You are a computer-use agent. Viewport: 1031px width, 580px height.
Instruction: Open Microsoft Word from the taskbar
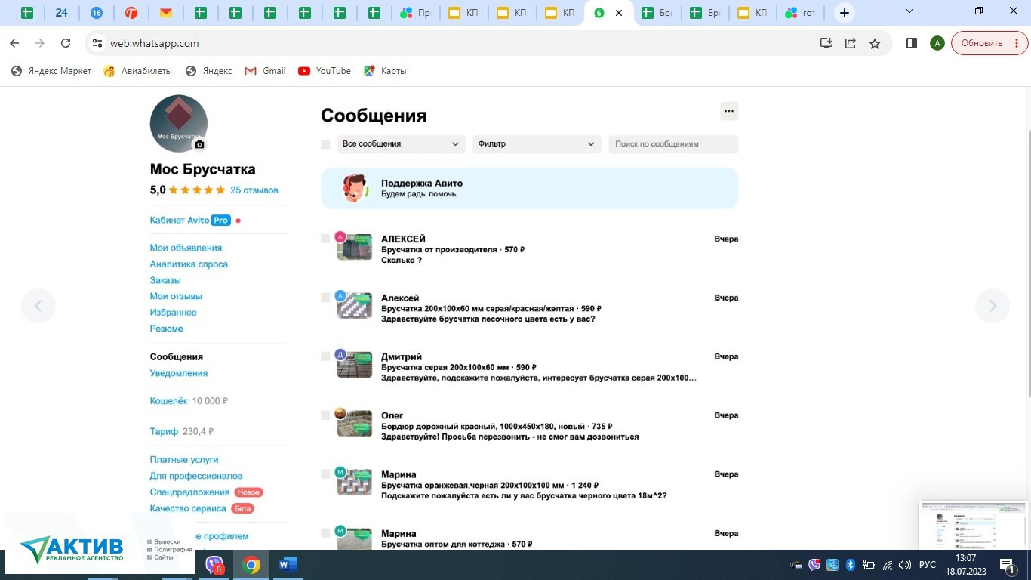pos(288,564)
